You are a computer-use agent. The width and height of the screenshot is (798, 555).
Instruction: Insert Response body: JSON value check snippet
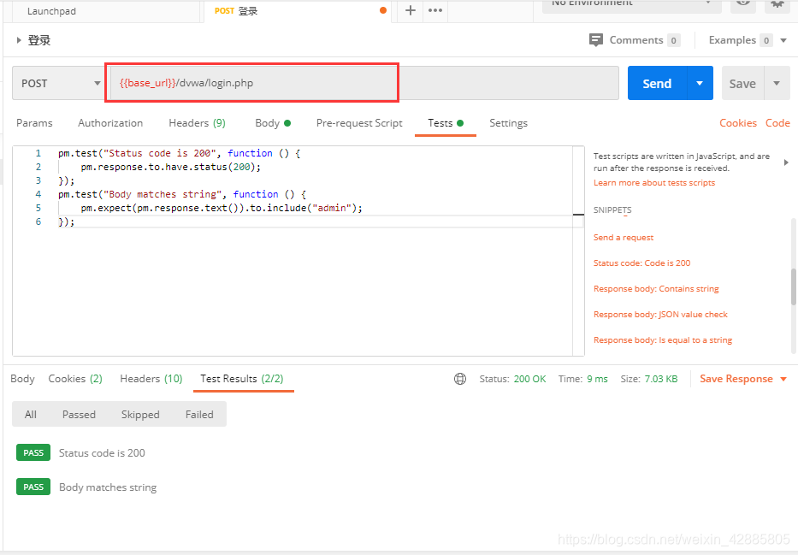(x=660, y=315)
